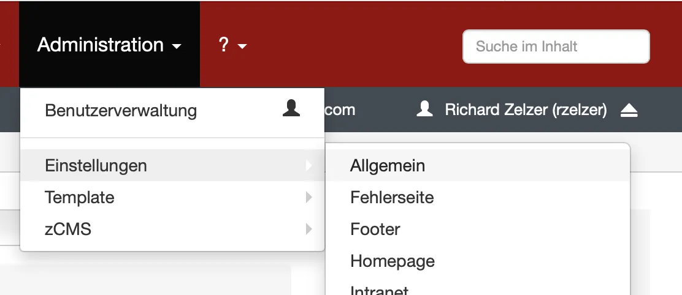Choose Homepage in the settings submenu
682x295 pixels.
pyautogui.click(x=393, y=261)
